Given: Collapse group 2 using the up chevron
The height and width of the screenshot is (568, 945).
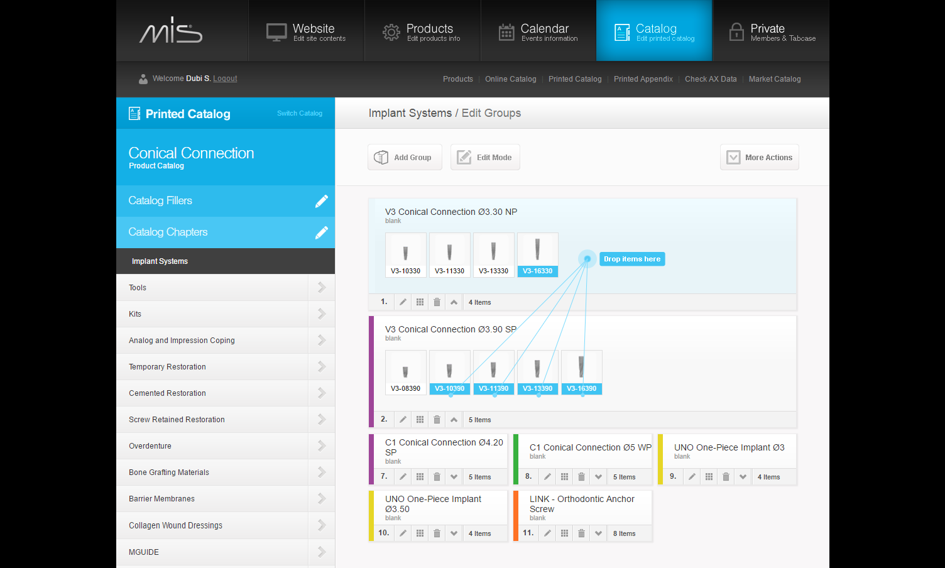Looking at the screenshot, I should [454, 420].
